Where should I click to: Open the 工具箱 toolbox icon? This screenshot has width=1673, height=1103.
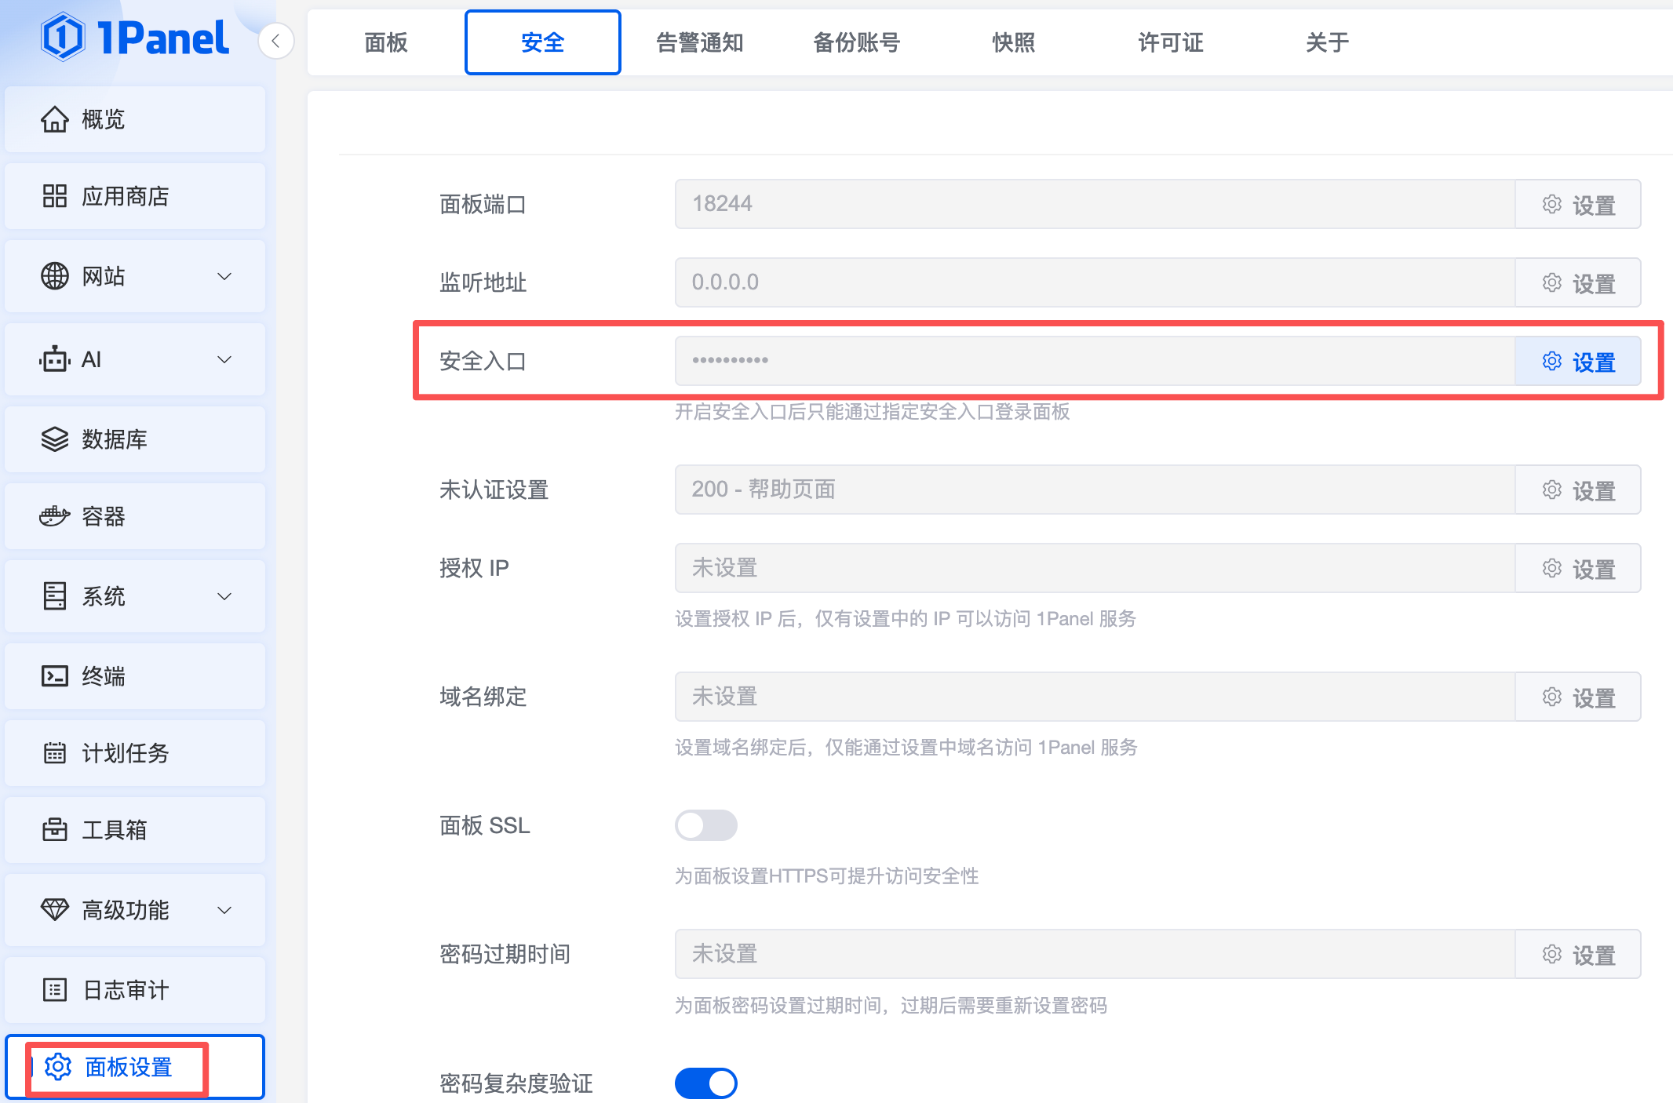click(54, 830)
